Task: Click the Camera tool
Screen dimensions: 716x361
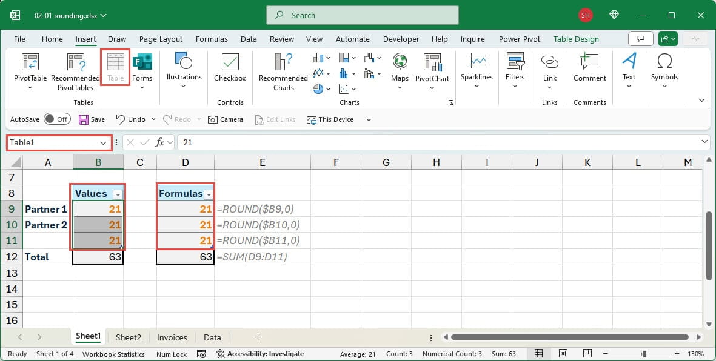Action: pyautogui.click(x=225, y=119)
